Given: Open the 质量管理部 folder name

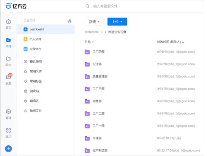Looking at the screenshot, I should [100, 76].
